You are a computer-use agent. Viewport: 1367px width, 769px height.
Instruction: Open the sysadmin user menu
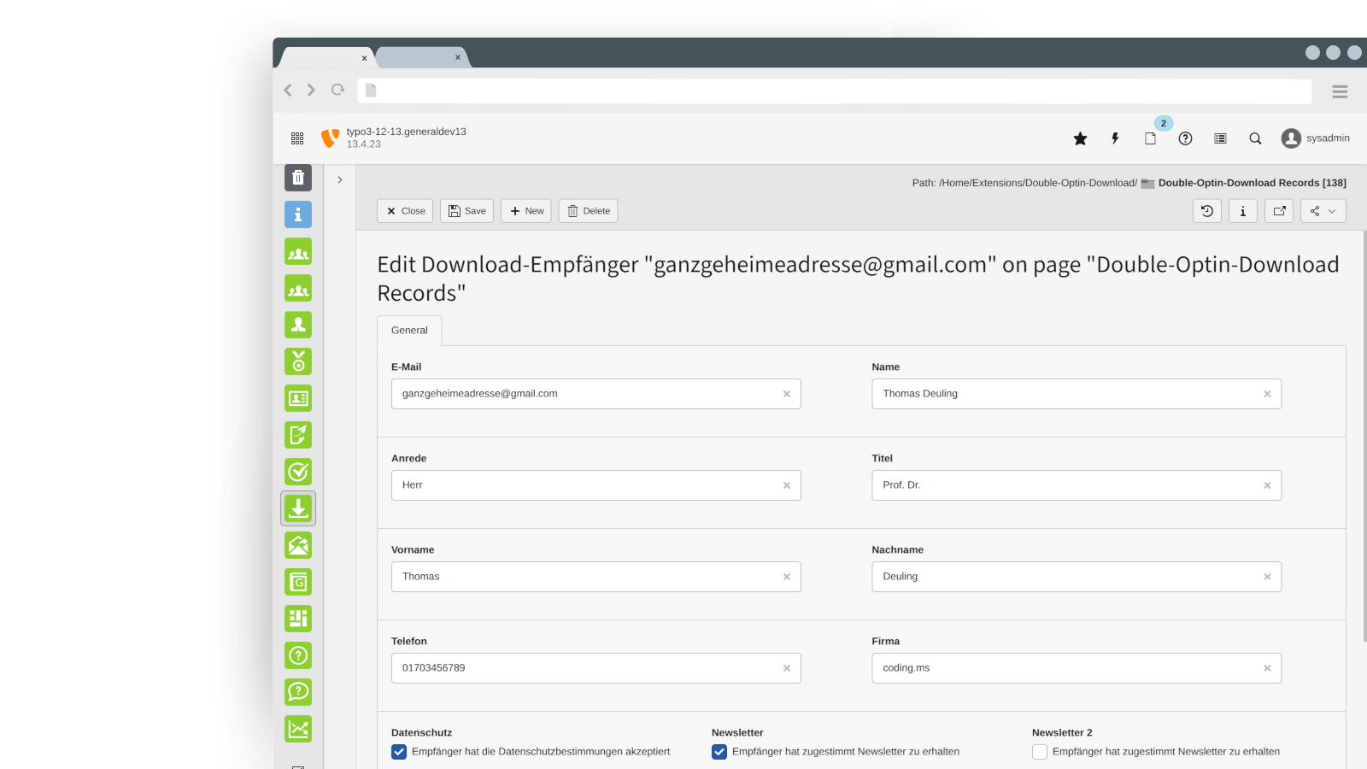[x=1316, y=138]
